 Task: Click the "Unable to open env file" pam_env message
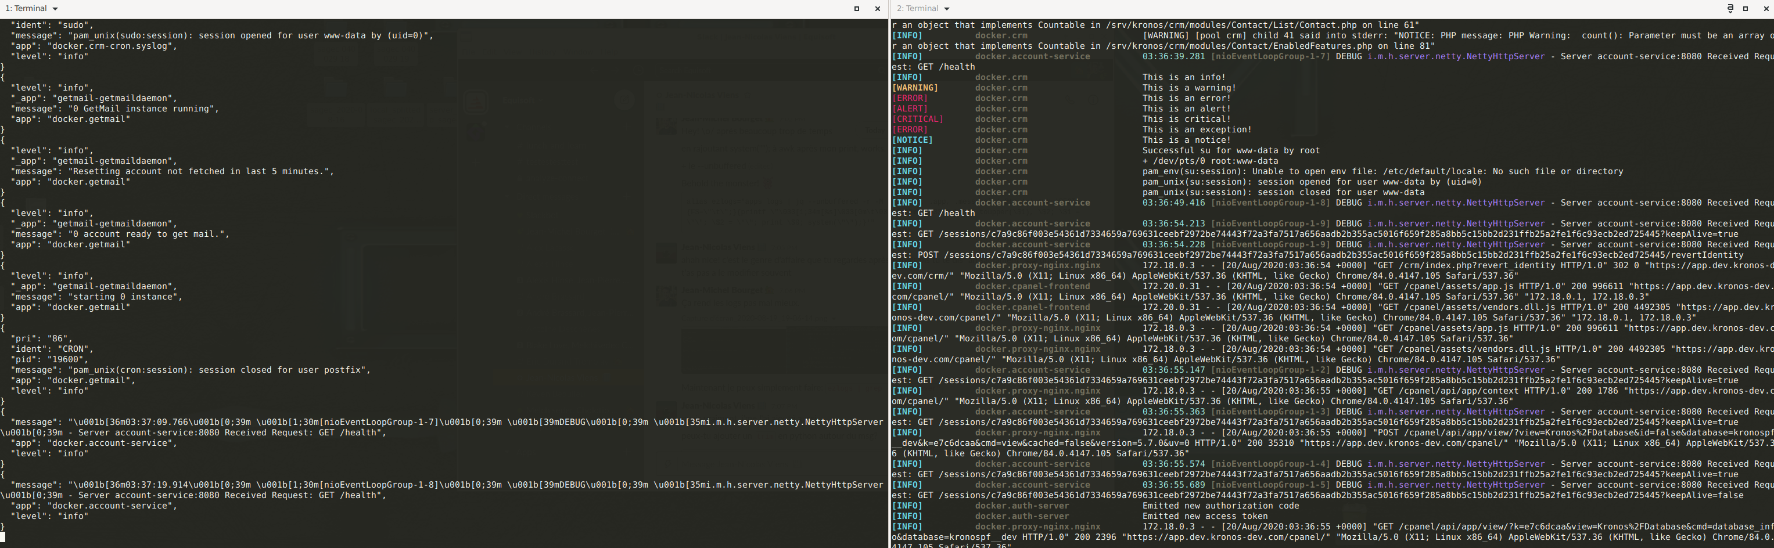1383,171
